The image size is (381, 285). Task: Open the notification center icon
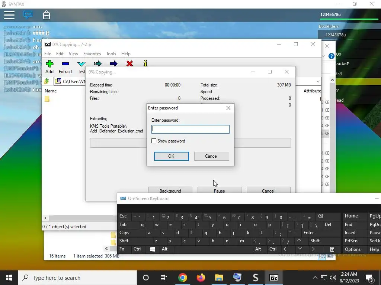click(369, 278)
